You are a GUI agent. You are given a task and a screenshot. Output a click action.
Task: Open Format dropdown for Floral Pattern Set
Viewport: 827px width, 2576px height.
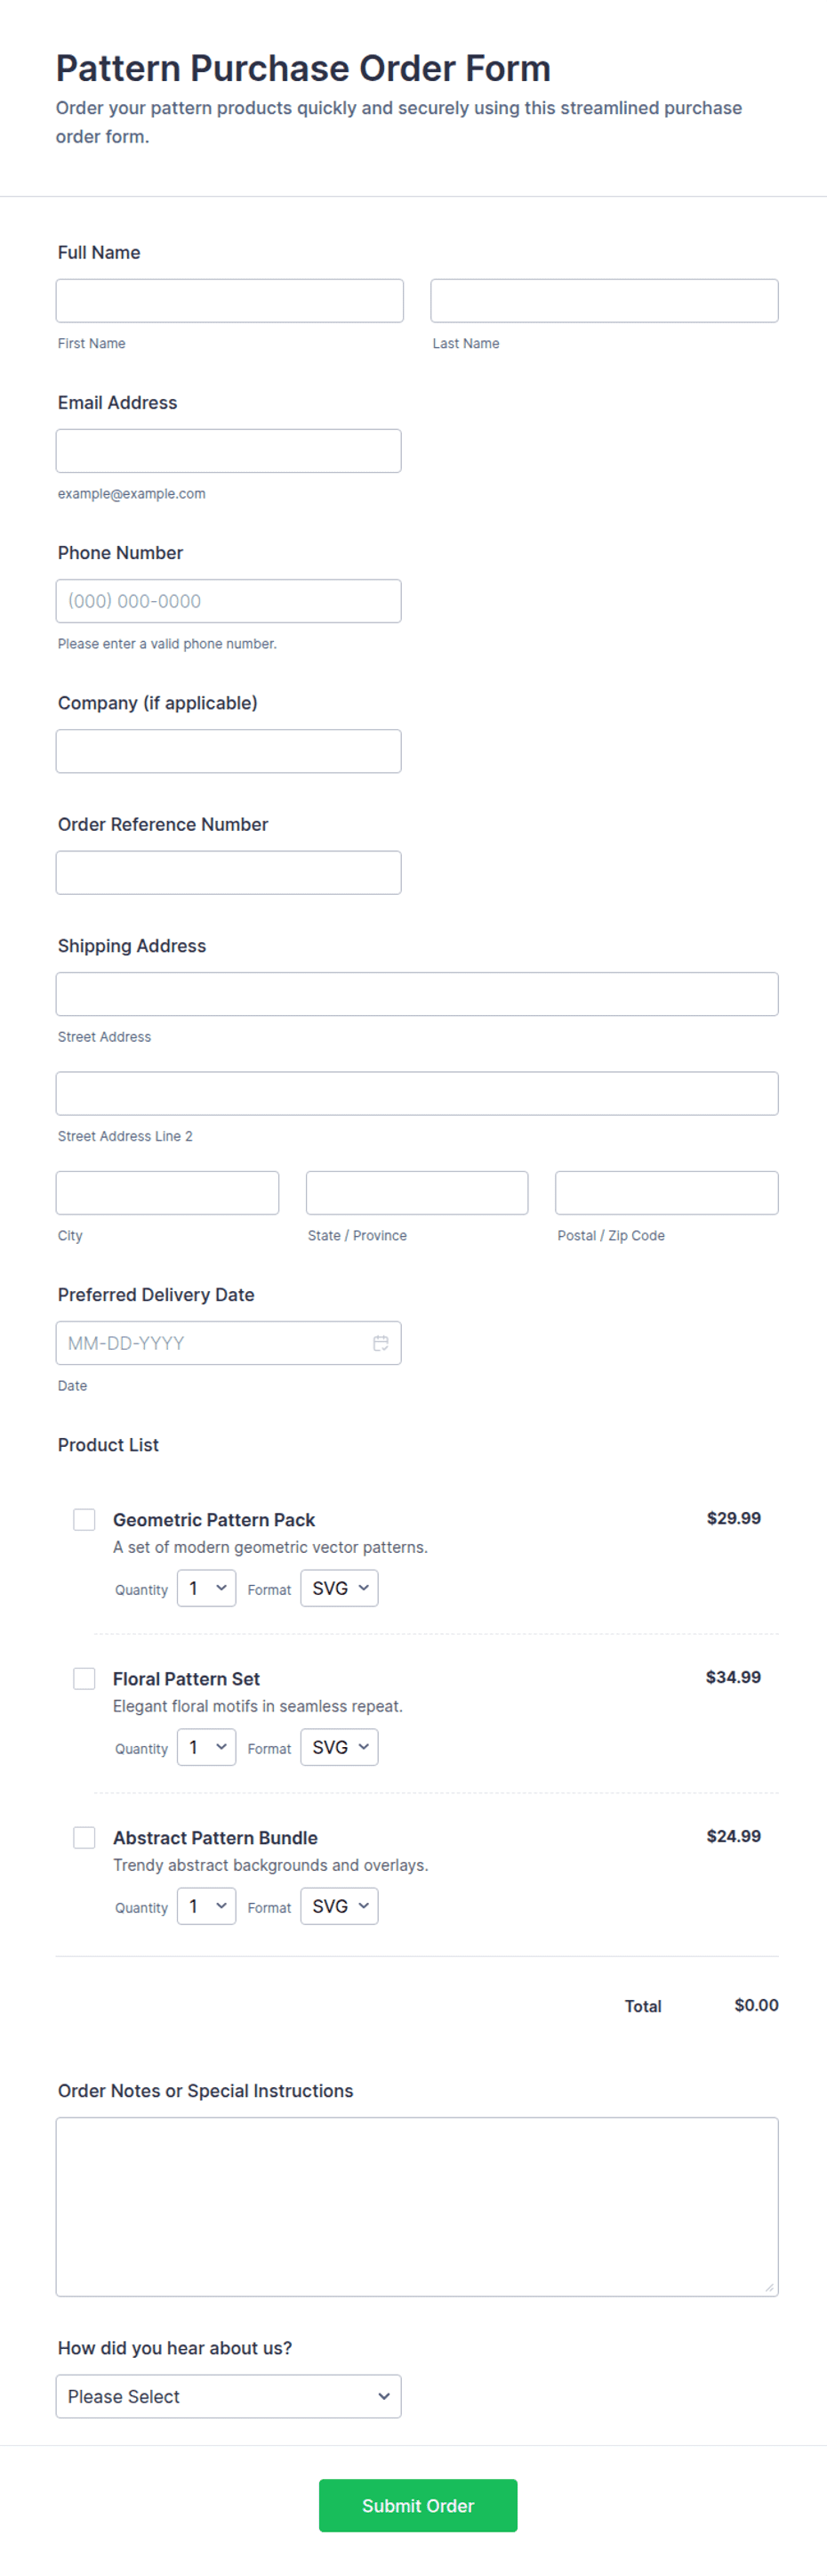tap(340, 1747)
